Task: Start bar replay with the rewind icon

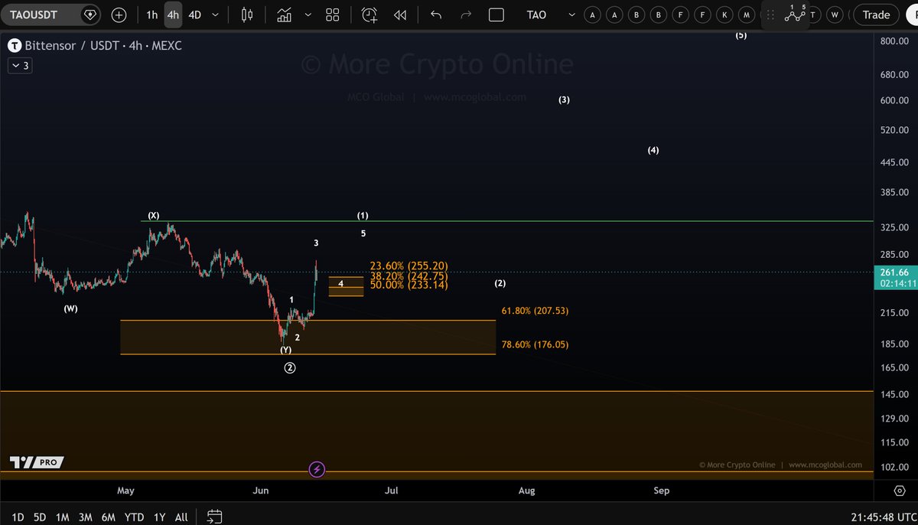Action: (x=400, y=15)
